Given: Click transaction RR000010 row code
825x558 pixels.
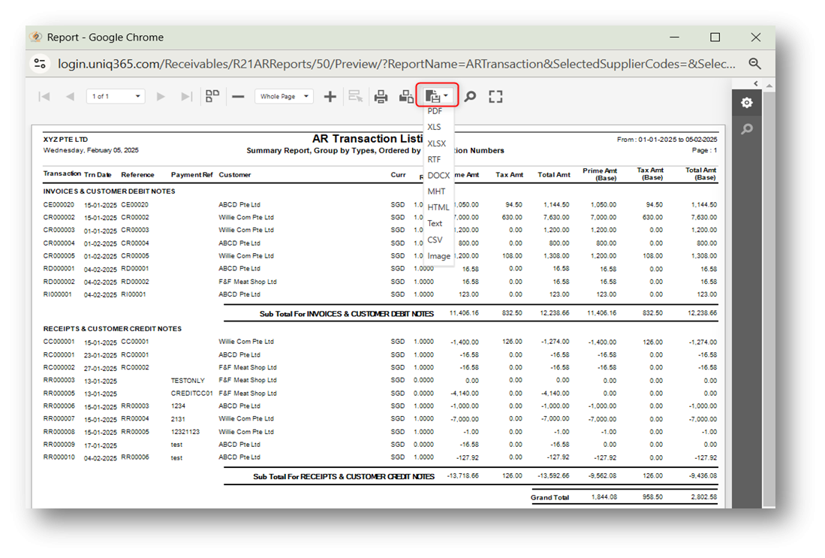Looking at the screenshot, I should coord(59,457).
